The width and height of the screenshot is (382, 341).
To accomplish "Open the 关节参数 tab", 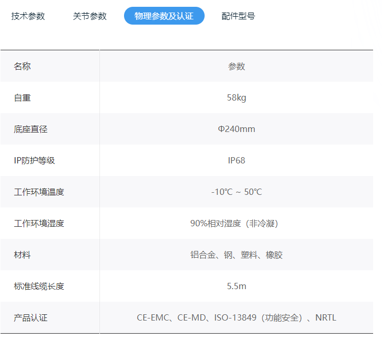I will pyautogui.click(x=89, y=16).
